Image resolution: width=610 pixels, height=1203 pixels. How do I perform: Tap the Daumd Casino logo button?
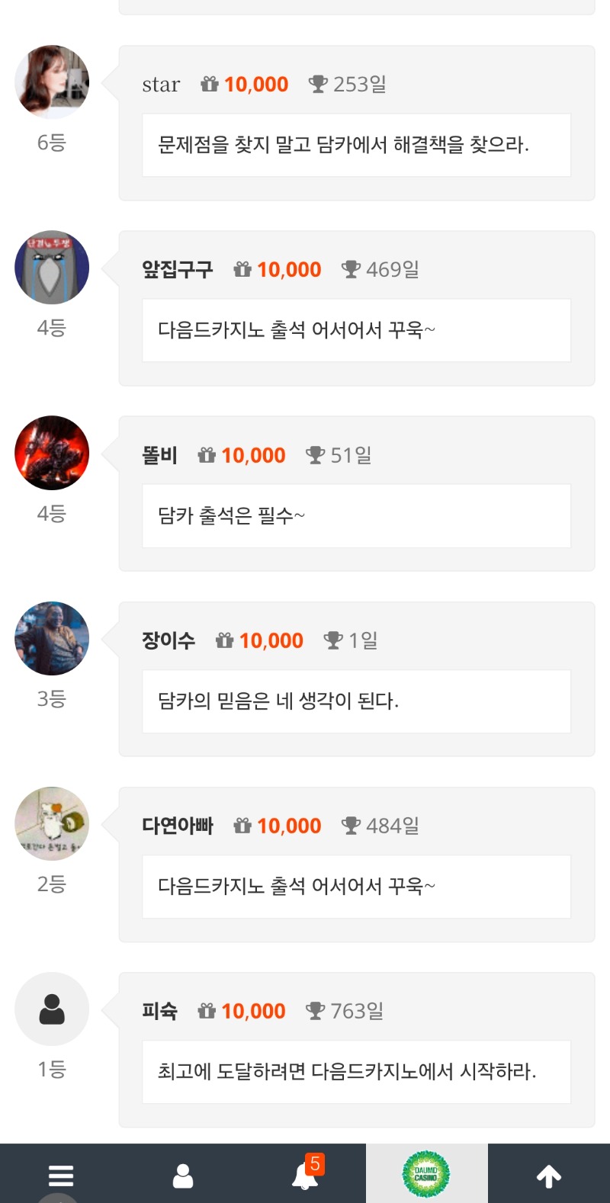click(426, 1174)
